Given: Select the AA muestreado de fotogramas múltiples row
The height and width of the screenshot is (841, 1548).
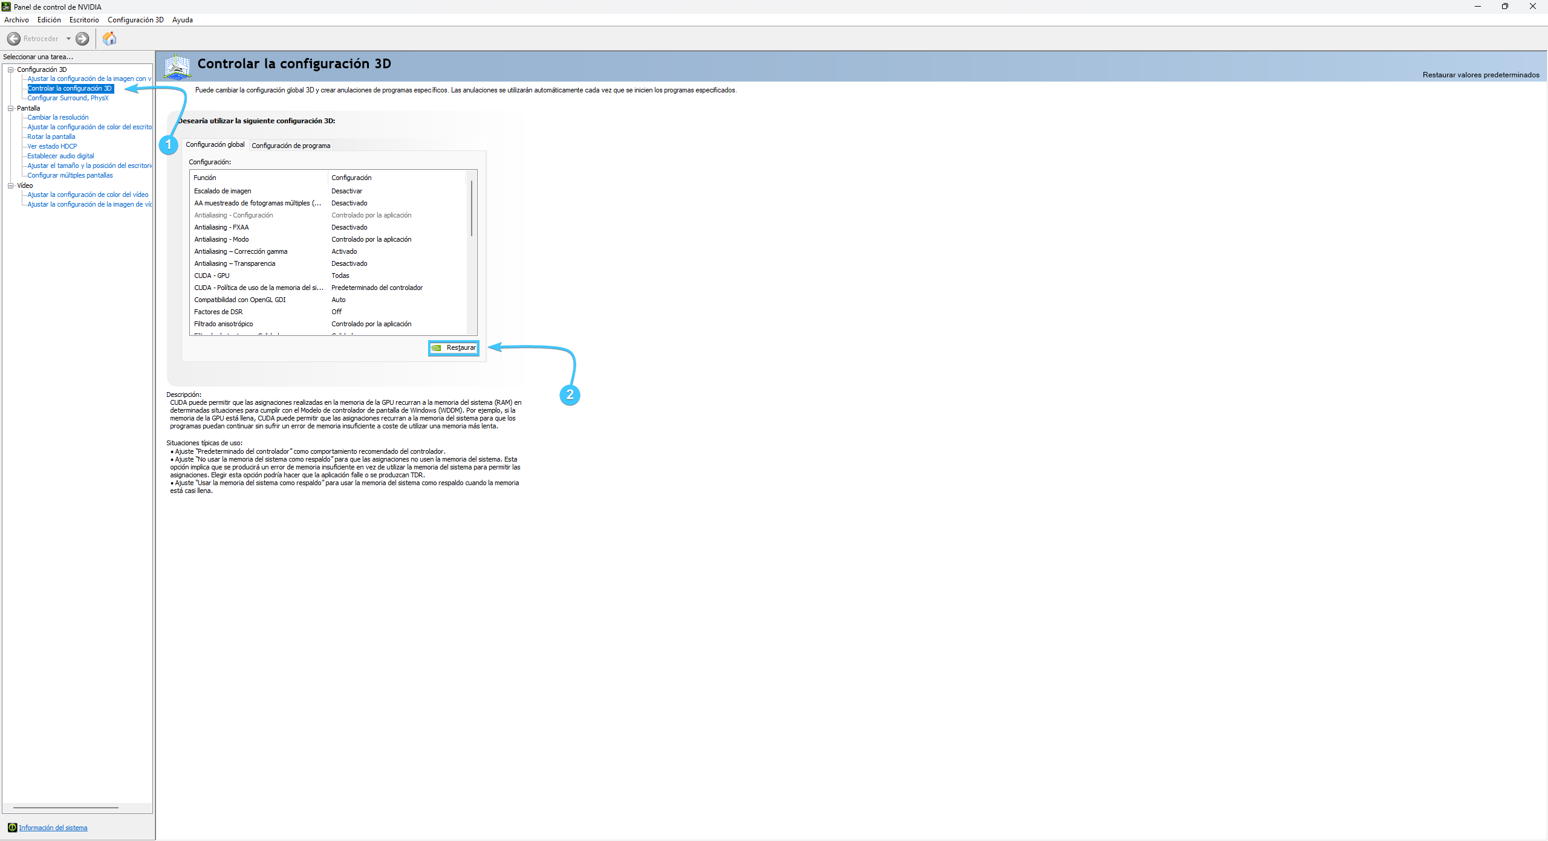Looking at the screenshot, I should tap(330, 203).
